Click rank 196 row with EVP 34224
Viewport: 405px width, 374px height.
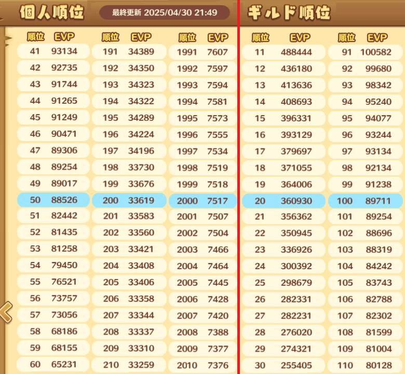(x=129, y=134)
